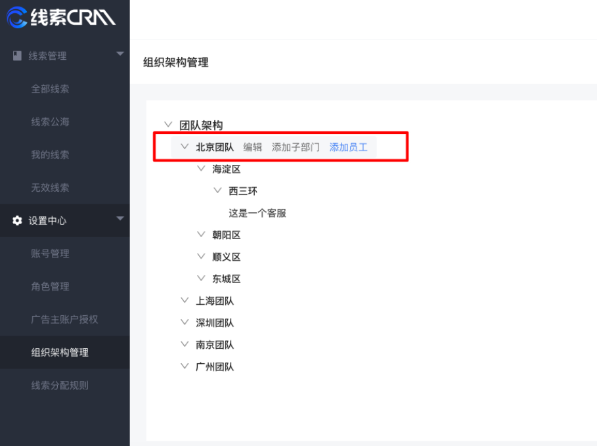
Task: Expand the 上海团队 node
Action: click(x=185, y=300)
